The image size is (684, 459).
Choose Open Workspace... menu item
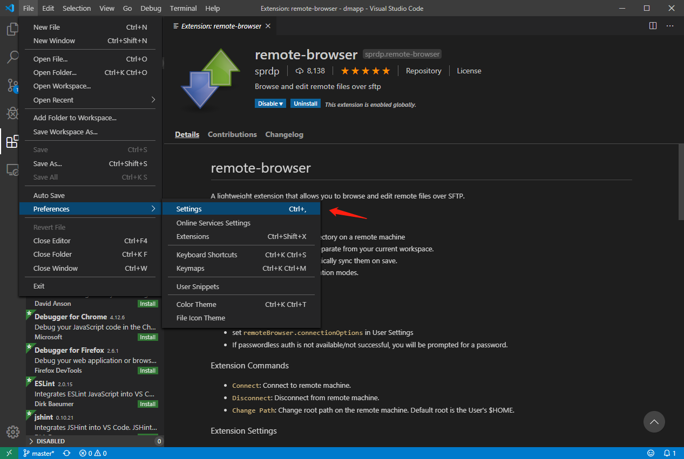pos(90,86)
